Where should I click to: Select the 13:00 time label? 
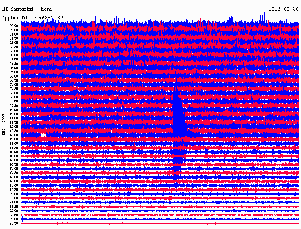tap(14, 135)
